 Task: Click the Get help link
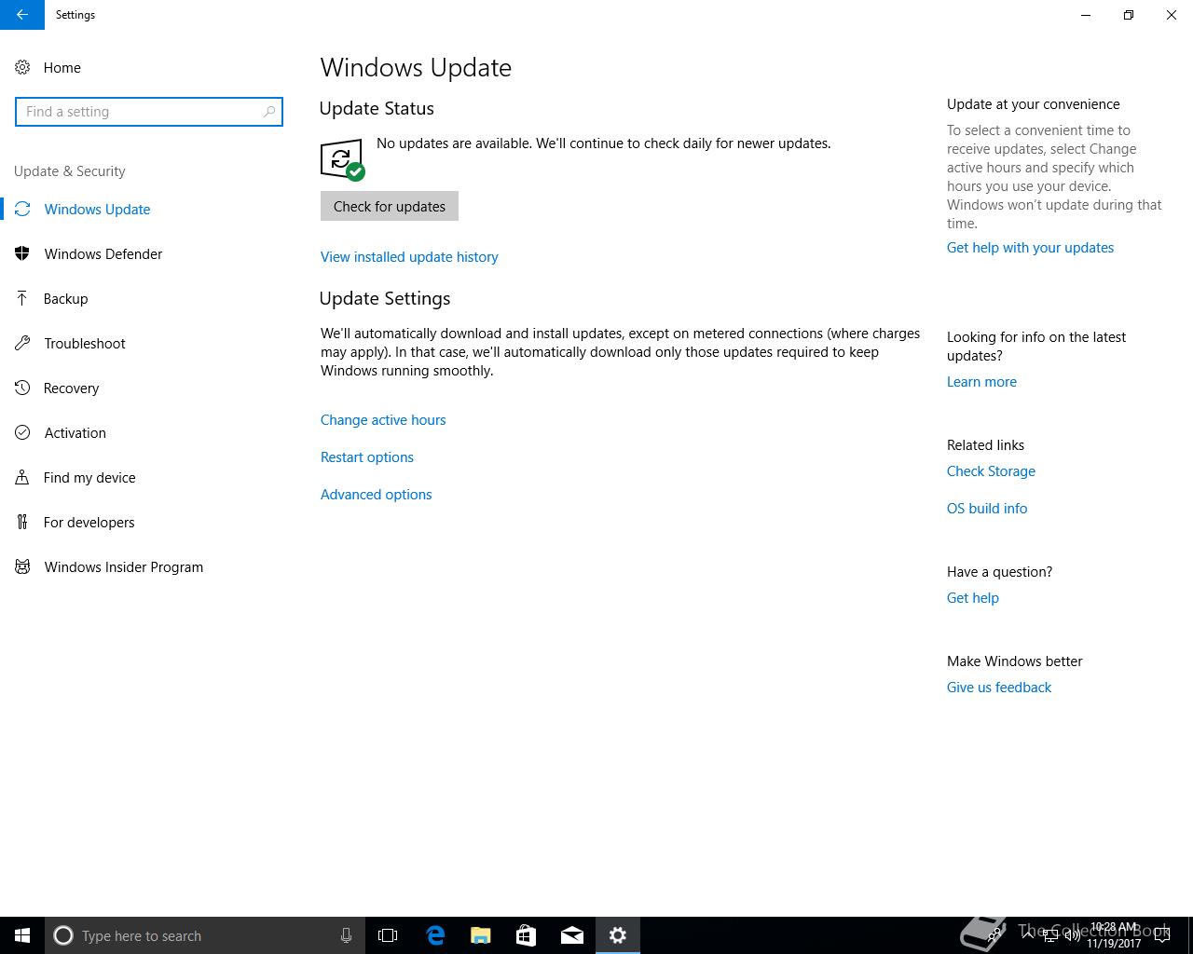click(x=972, y=597)
